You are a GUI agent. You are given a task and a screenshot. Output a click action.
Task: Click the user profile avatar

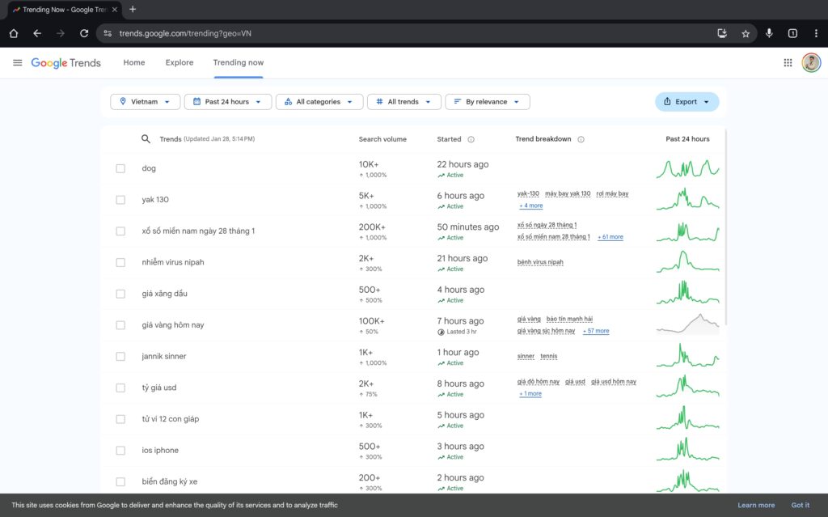811,62
